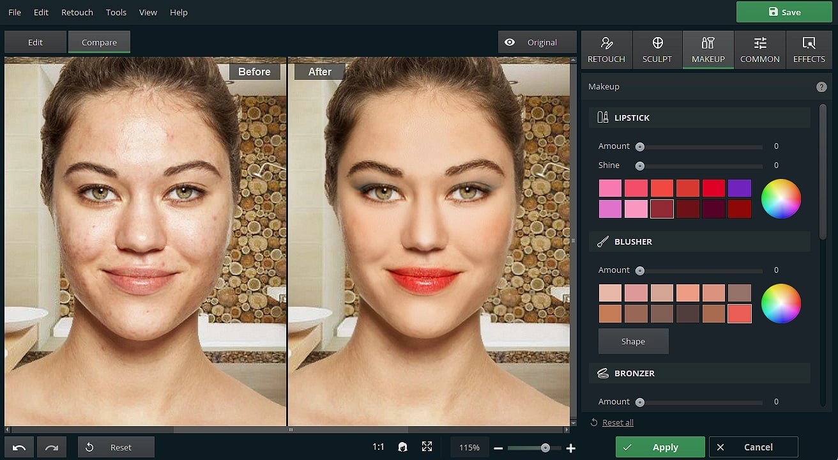Open the Tools menu
Image resolution: width=838 pixels, height=460 pixels.
coord(116,12)
